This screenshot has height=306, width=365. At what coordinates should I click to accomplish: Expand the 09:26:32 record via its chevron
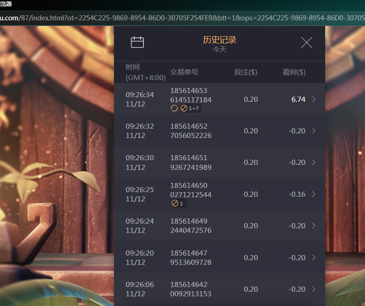tap(314, 131)
